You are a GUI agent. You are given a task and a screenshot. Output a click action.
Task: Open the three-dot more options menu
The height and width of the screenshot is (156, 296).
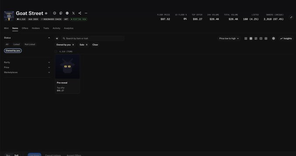point(86,13)
